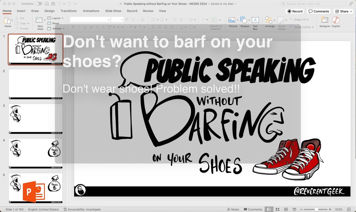Toggle Notes pane in status bar

click(x=233, y=209)
